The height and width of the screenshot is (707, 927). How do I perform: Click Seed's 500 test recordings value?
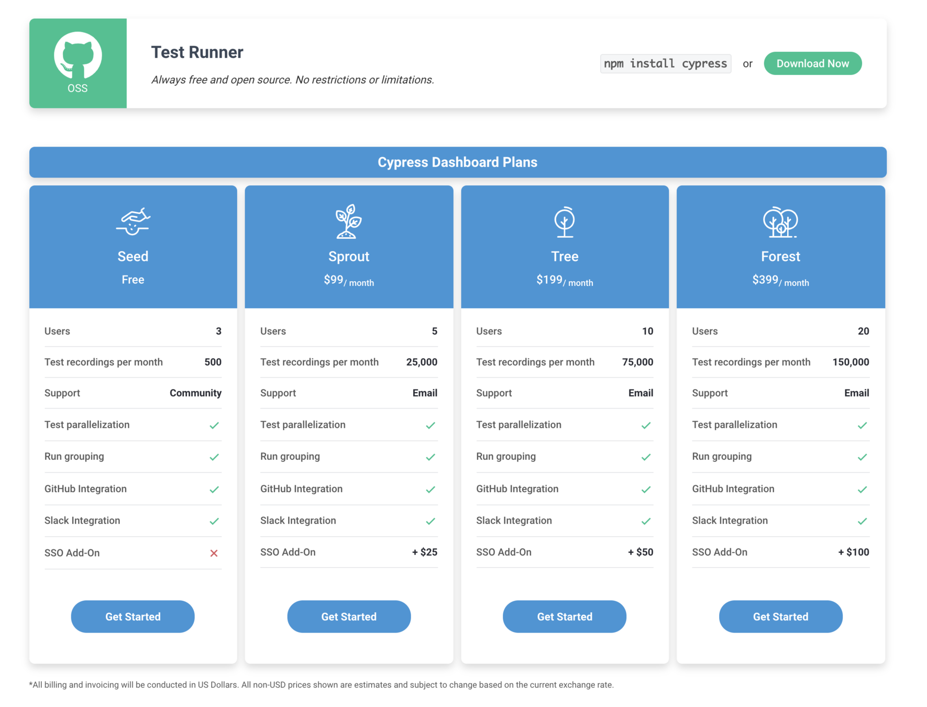coord(213,362)
